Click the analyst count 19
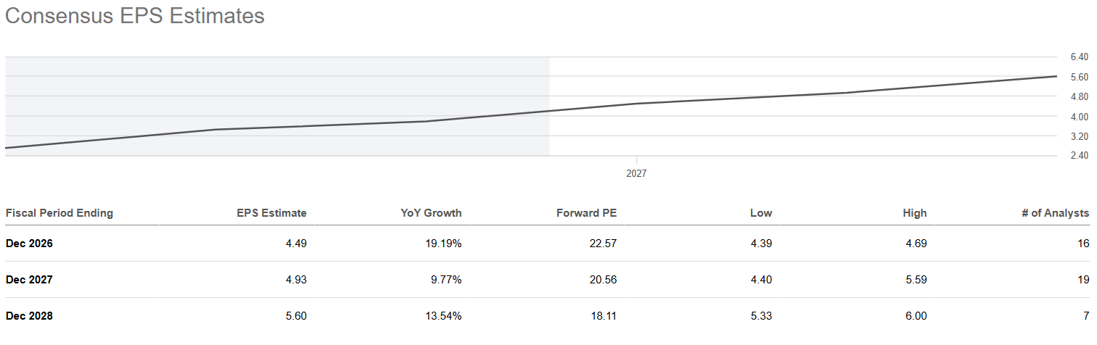Image resolution: width=1097 pixels, height=345 pixels. coord(1083,280)
